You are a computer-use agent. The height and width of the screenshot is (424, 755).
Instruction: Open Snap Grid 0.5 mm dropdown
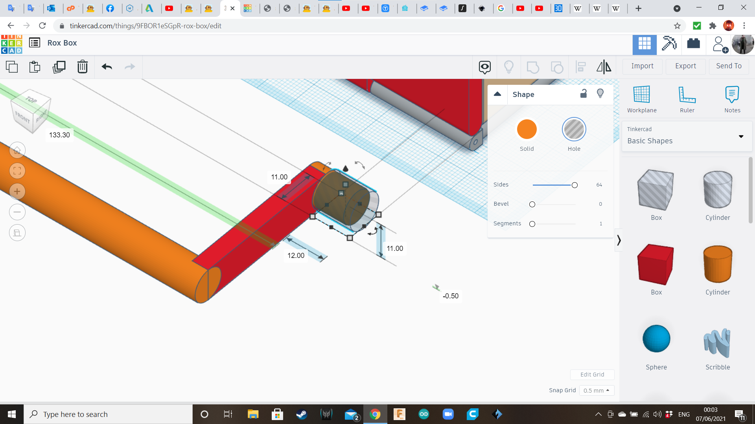click(597, 390)
